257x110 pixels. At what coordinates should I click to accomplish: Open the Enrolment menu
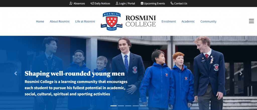[169, 21]
